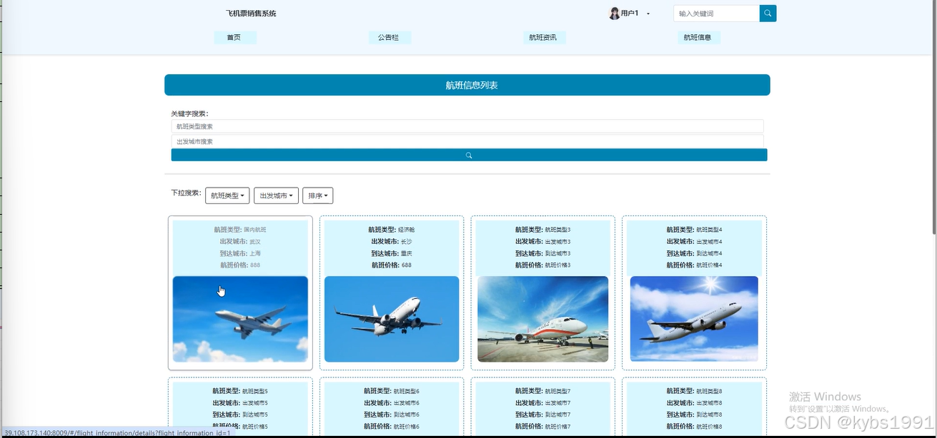This screenshot has height=438, width=937.
Task: Focus the 出发城市搜索 input field
Action: [x=467, y=141]
